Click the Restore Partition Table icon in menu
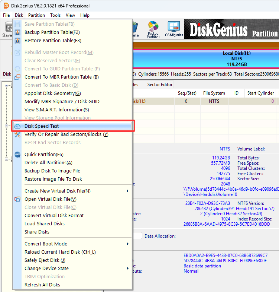This screenshot has height=292, width=279. click(x=17, y=40)
